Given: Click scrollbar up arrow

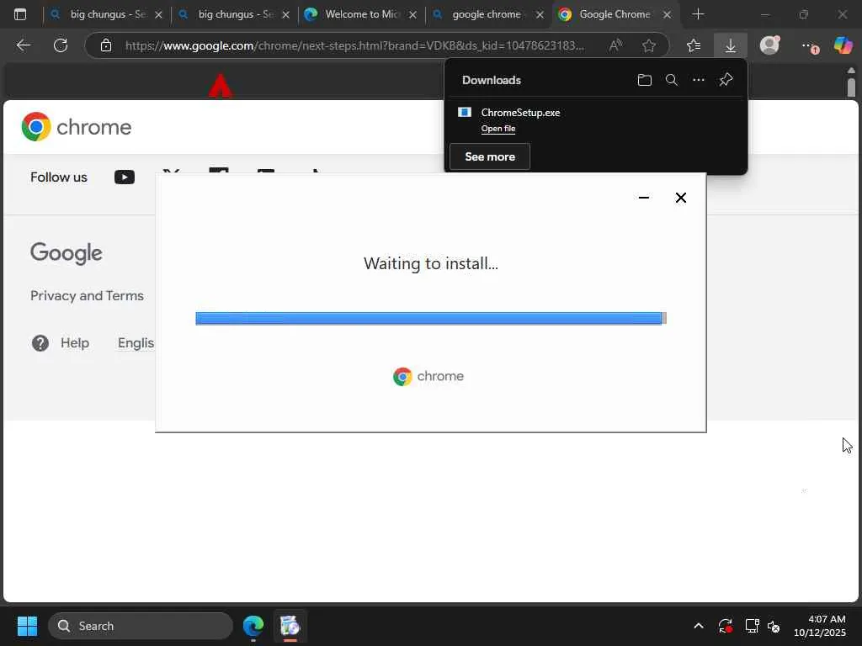Looking at the screenshot, I should point(851,71).
